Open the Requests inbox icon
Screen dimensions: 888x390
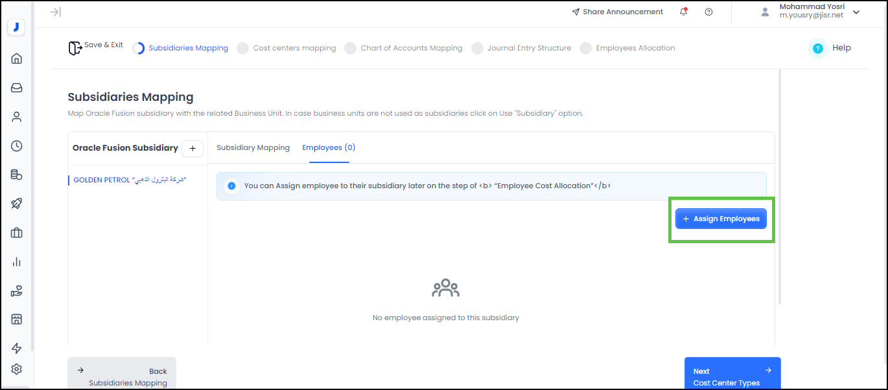(16, 87)
